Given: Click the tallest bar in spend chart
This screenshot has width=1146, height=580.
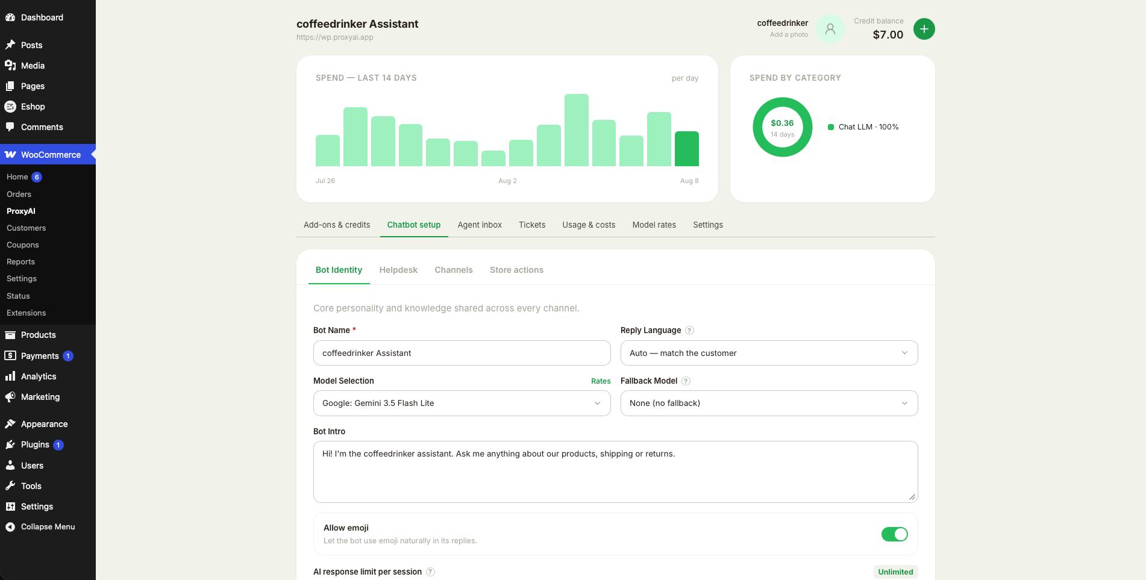Looking at the screenshot, I should [577, 130].
